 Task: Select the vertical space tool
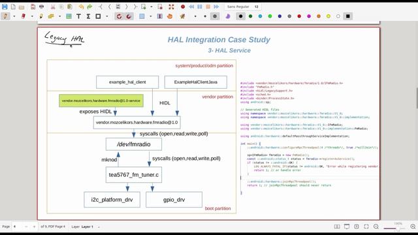[x=160, y=16]
